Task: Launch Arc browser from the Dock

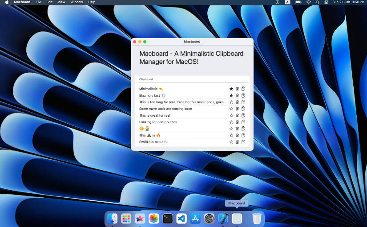Action: pos(140,219)
